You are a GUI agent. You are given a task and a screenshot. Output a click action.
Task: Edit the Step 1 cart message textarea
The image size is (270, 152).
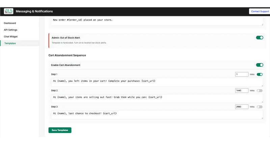tap(157, 82)
